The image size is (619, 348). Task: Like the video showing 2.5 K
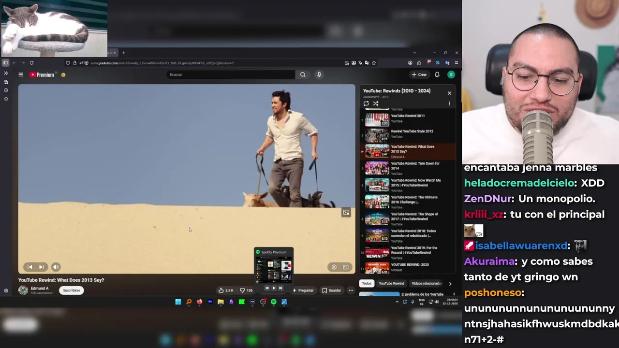(226, 290)
